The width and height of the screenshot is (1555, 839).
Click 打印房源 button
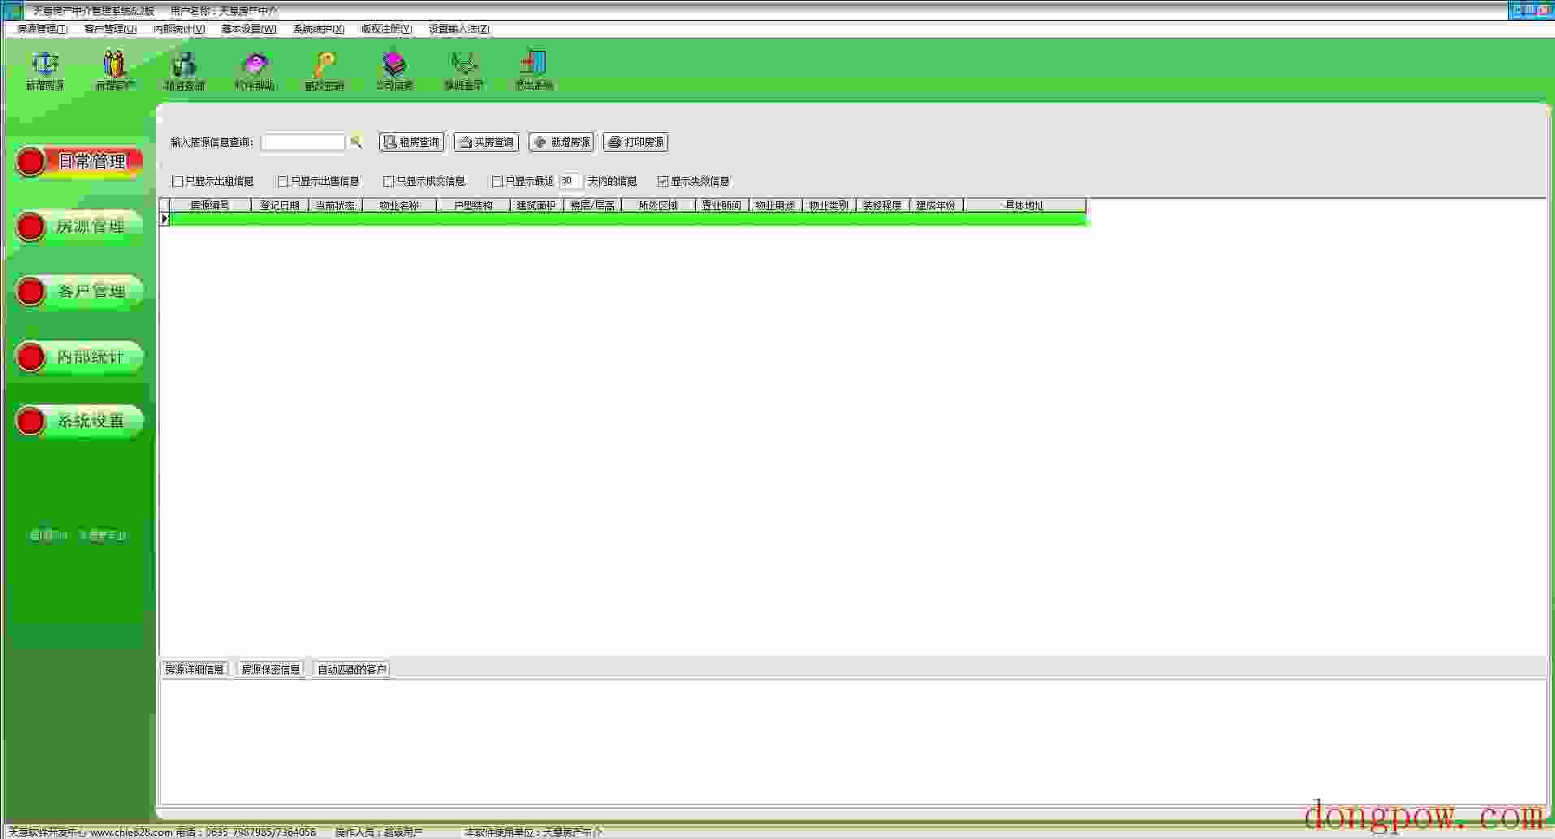pos(636,142)
